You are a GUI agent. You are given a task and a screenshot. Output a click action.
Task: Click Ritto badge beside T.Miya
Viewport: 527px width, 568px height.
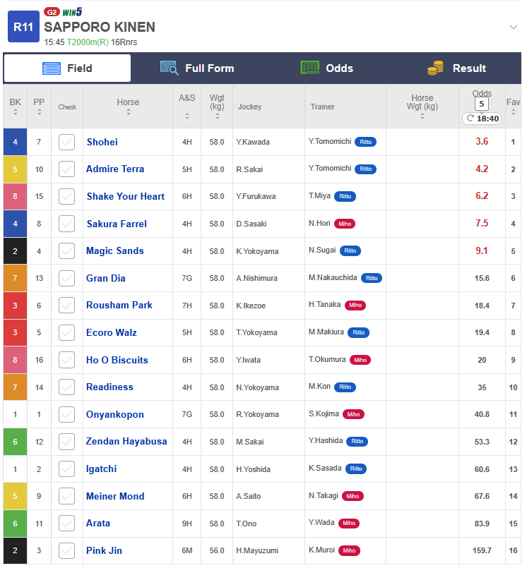pyautogui.click(x=345, y=196)
